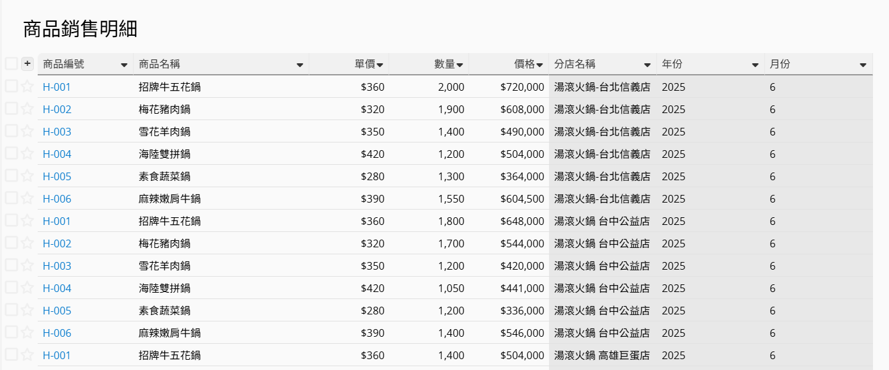889x370 pixels.
Task: Open the H-004 link in the 台北信義店 row
Action: [57, 154]
